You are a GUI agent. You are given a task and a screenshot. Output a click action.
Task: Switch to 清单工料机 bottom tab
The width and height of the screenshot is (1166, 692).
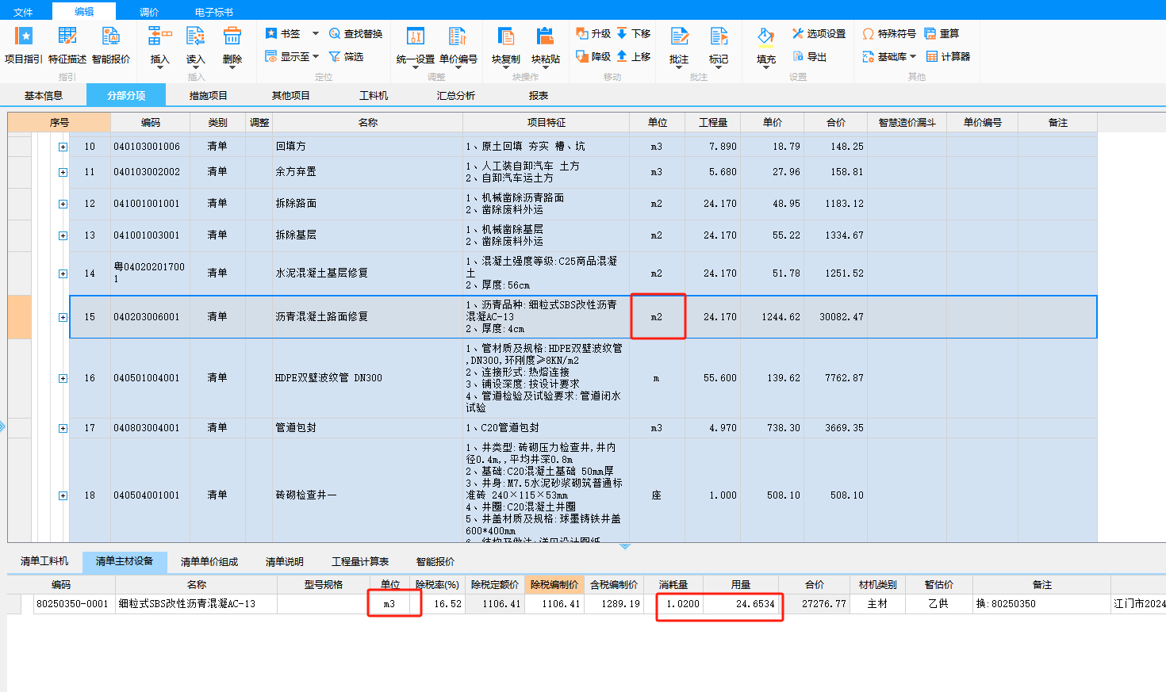point(44,561)
